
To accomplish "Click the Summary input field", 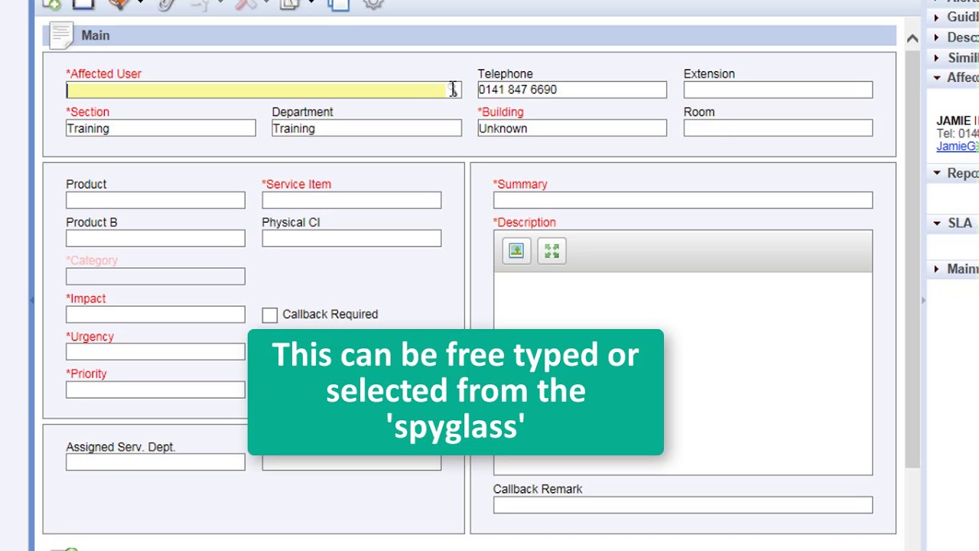I will click(x=682, y=201).
